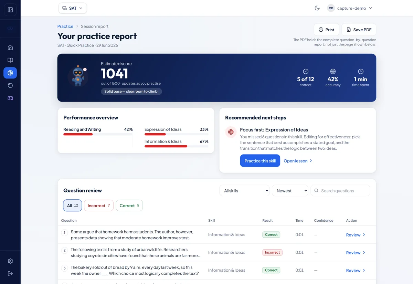Click the Confidence column header

coord(324,220)
